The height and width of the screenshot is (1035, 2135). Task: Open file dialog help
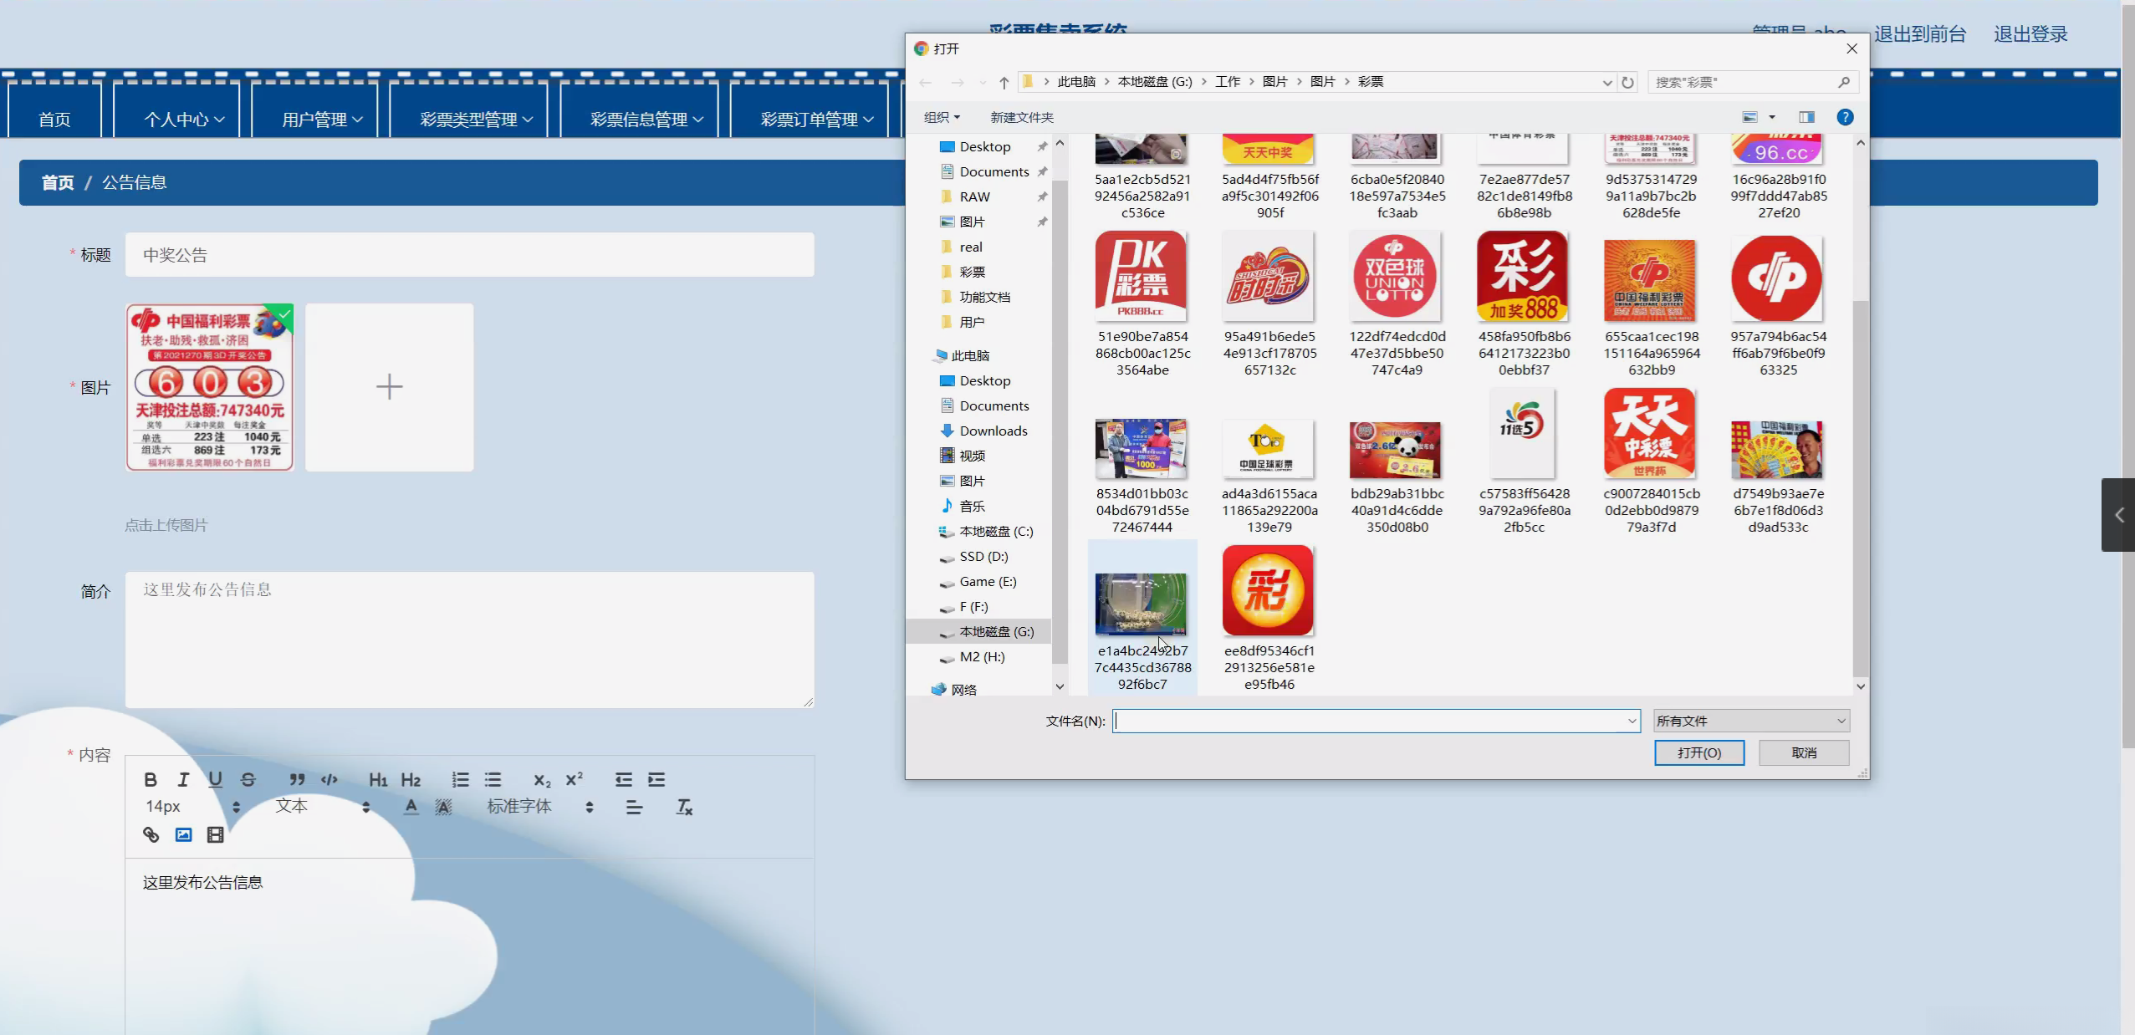point(1845,117)
